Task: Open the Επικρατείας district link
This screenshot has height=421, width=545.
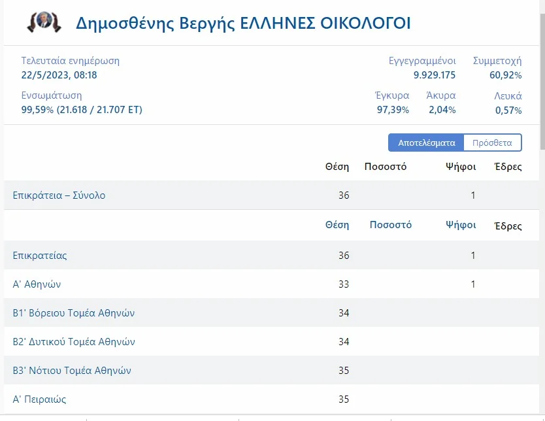Action: tap(40, 256)
